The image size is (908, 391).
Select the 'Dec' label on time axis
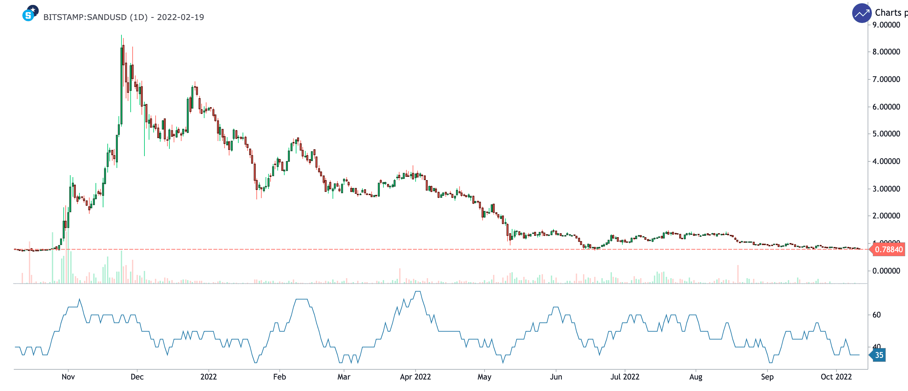point(137,377)
